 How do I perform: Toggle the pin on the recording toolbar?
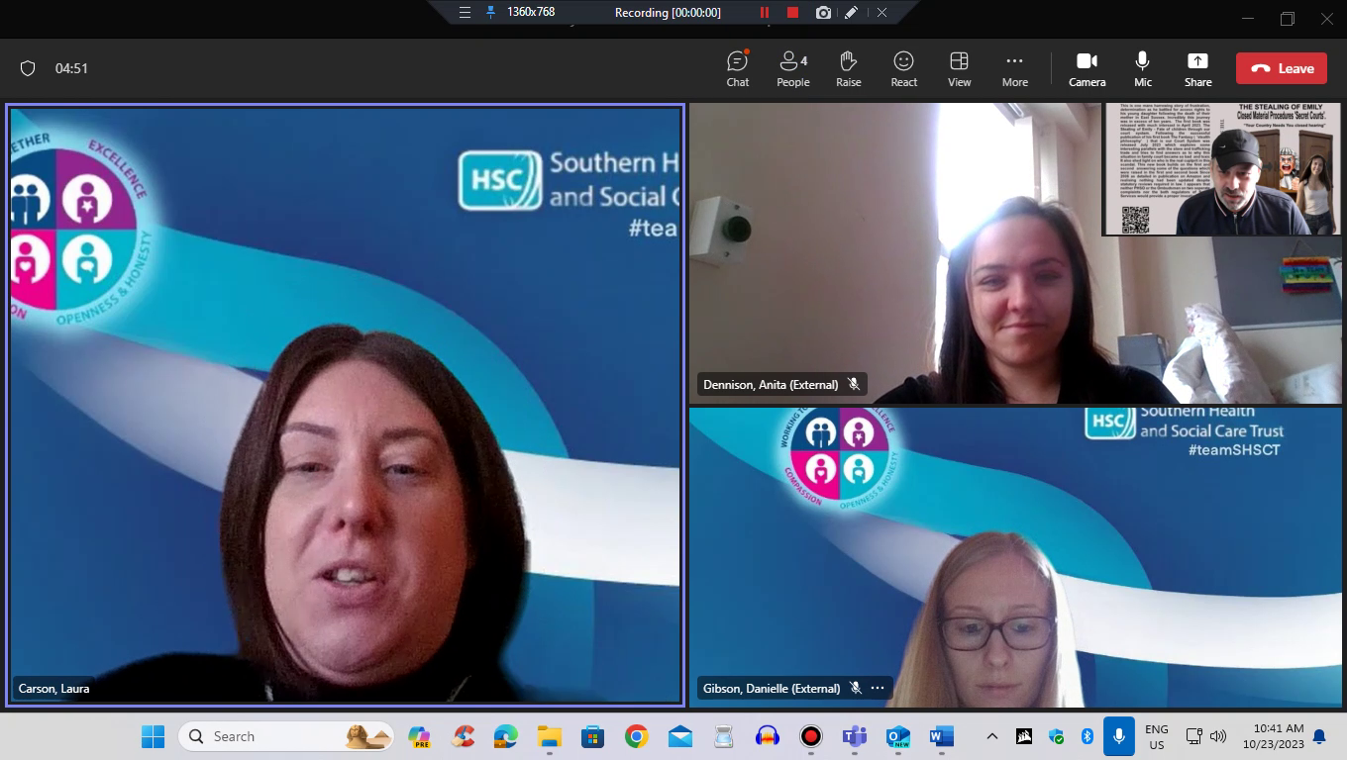pyautogui.click(x=490, y=13)
